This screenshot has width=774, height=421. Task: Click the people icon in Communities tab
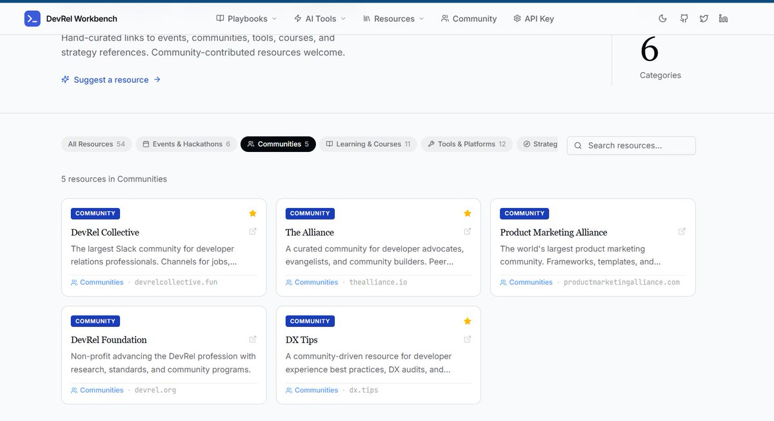click(x=251, y=144)
